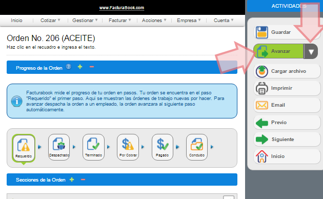The image size is (323, 199).
Task: Expand Secciones de la Orden with plus
Action: (72, 180)
